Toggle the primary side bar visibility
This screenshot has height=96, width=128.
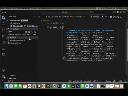[118, 12]
